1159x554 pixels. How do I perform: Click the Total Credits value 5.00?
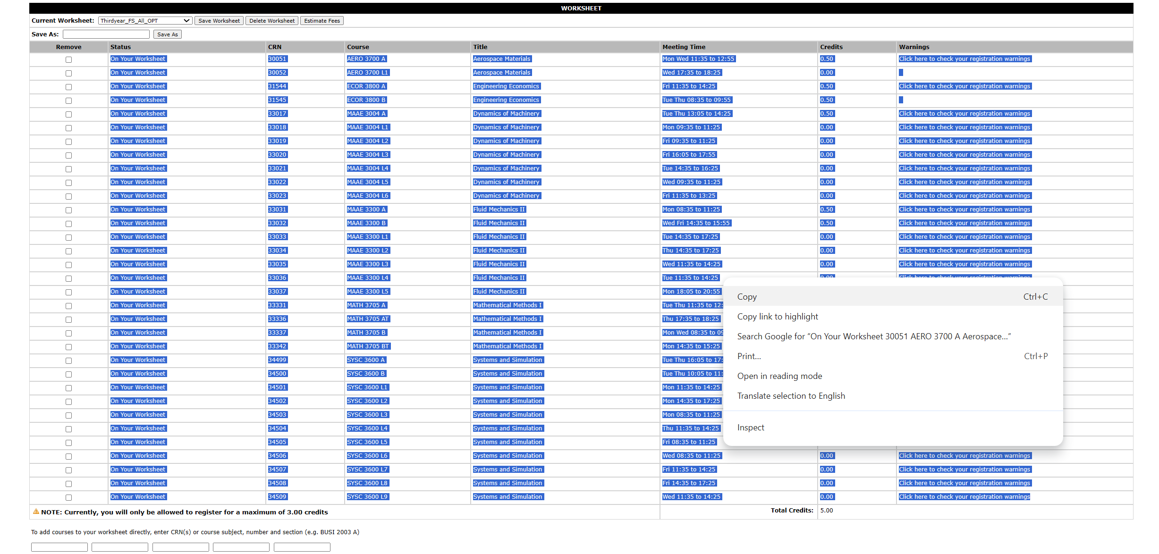[827, 511]
